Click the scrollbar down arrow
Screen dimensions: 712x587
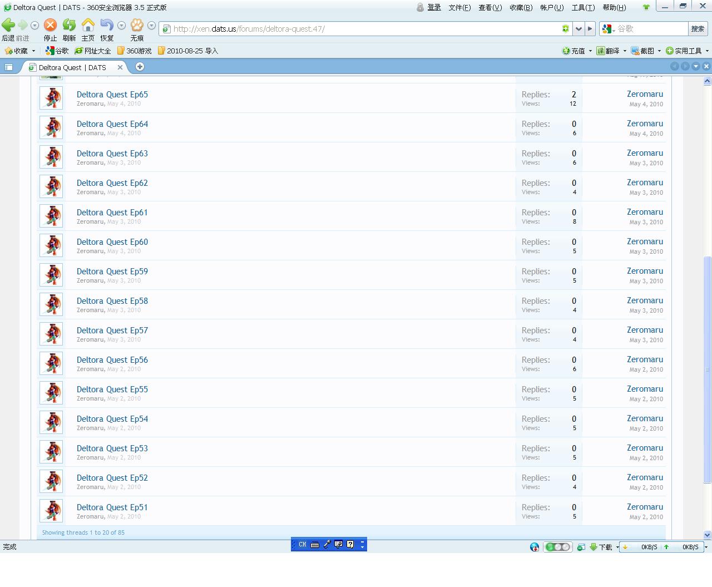[x=707, y=535]
